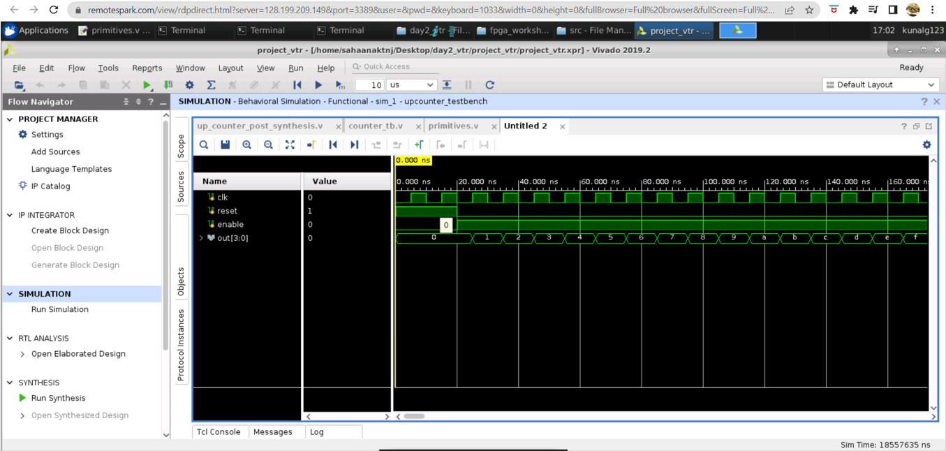Run the simulation for the specified 10 us
The image size is (946, 451).
(339, 84)
